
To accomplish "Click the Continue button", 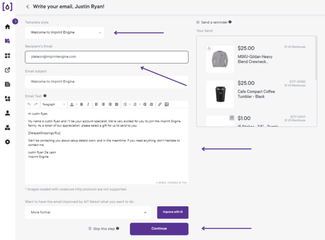I will [159, 229].
